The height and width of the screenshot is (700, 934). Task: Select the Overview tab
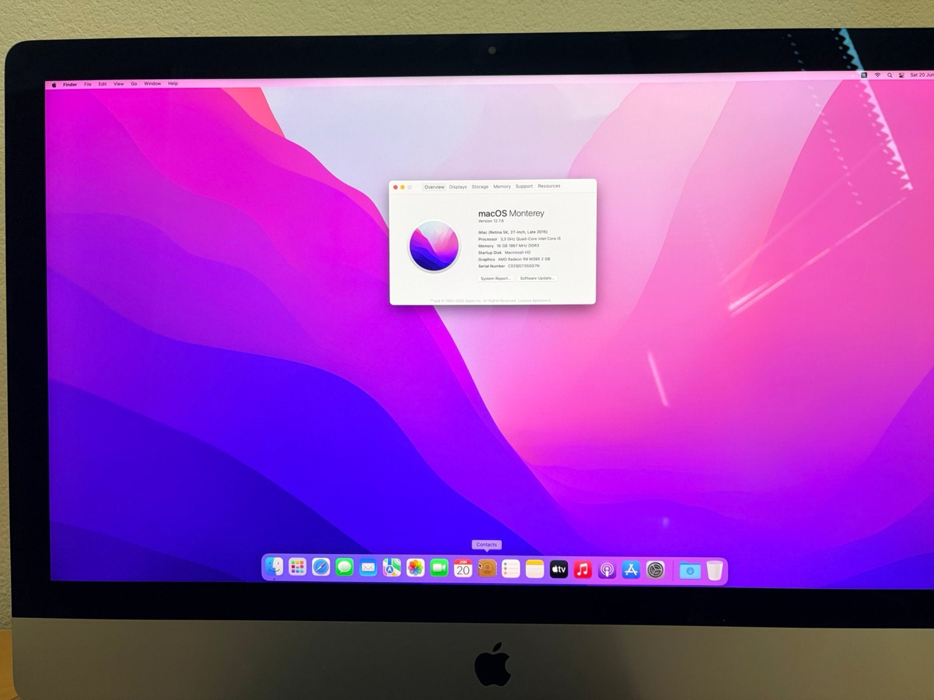pos(434,187)
